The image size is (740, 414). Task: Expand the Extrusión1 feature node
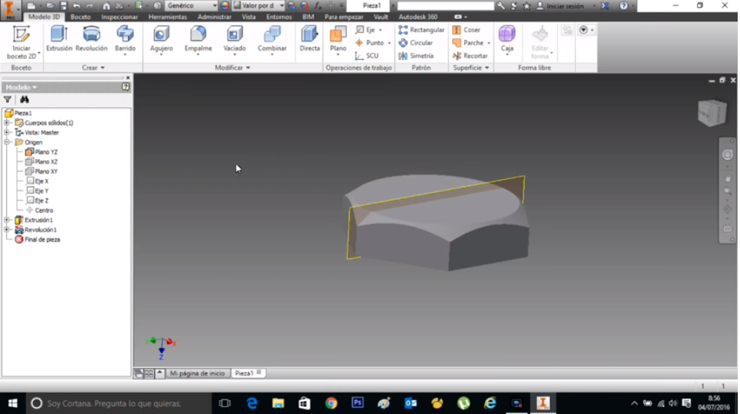click(7, 220)
